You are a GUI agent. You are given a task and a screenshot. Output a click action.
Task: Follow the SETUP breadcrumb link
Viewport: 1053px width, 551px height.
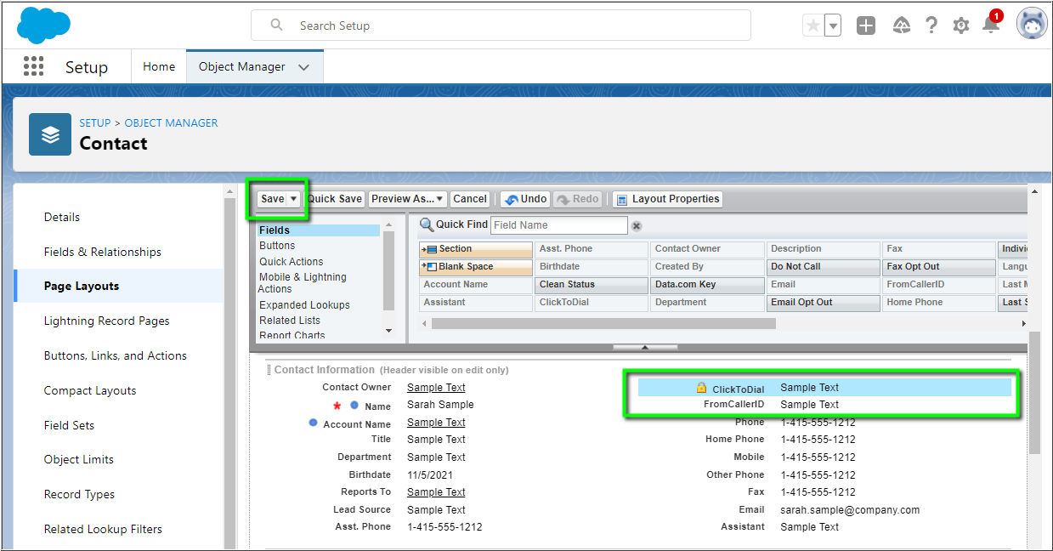click(x=95, y=123)
